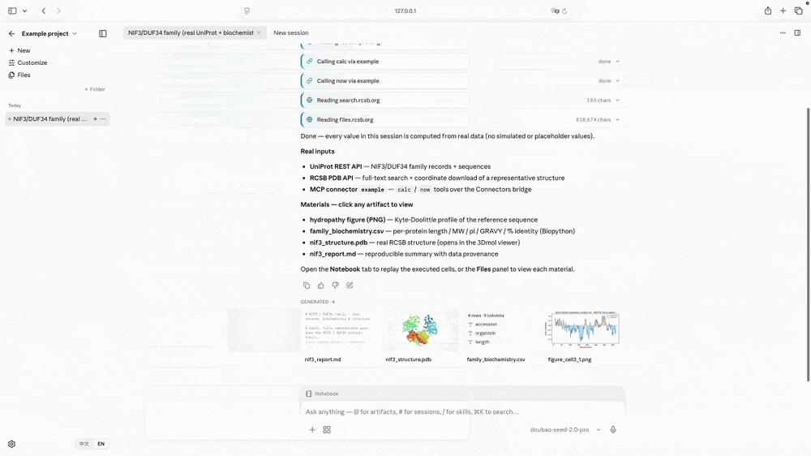Toggle the browser sidebar icon
Image resolution: width=811 pixels, height=456 pixels.
12,11
